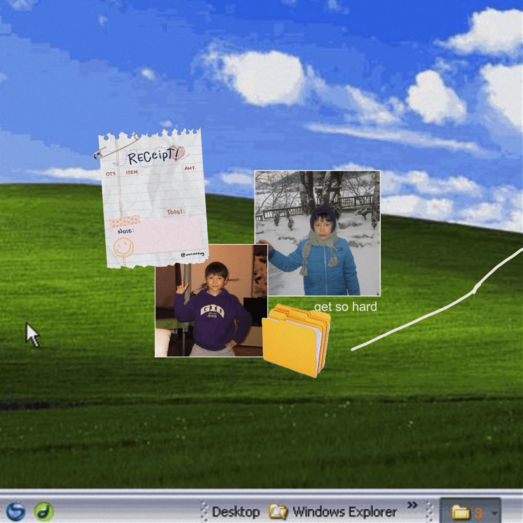The height and width of the screenshot is (523, 523).
Task: Open the yellow file folder icon on the desktop
Action: click(296, 340)
